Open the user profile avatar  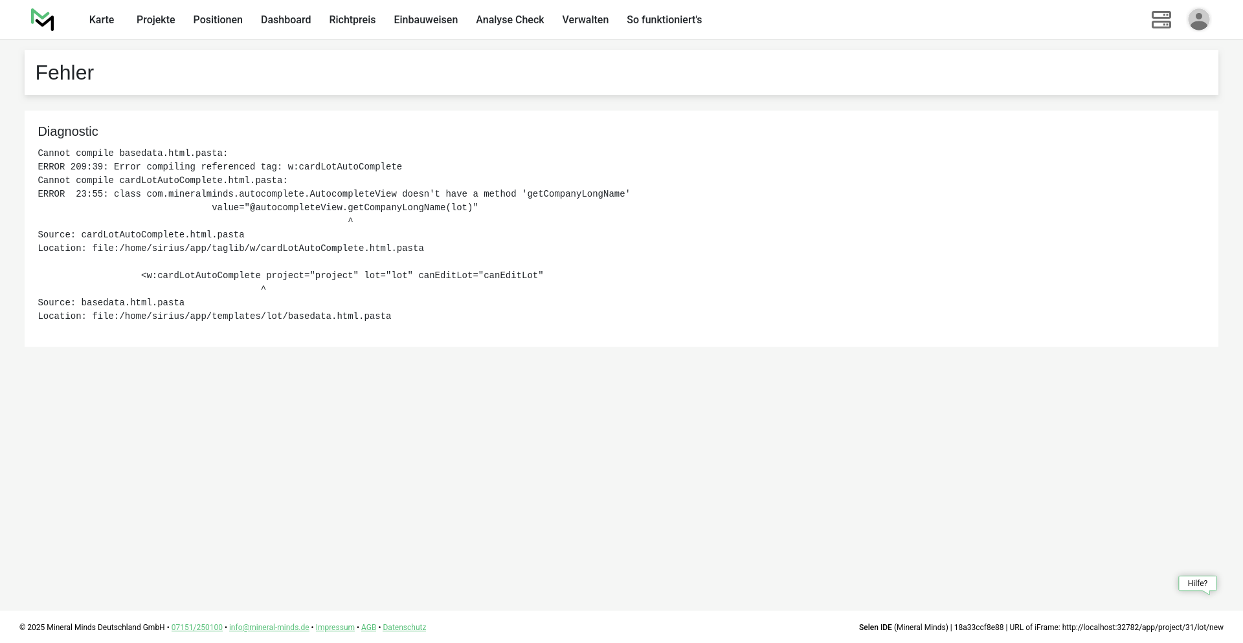click(x=1198, y=19)
